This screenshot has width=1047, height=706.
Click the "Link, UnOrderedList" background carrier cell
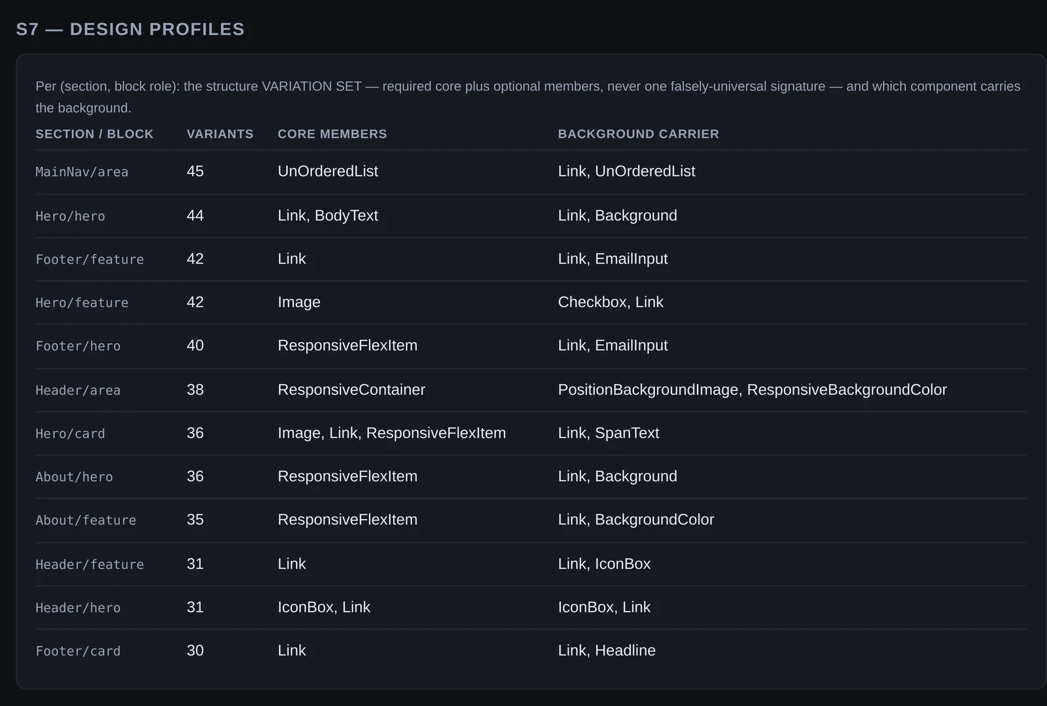[626, 171]
